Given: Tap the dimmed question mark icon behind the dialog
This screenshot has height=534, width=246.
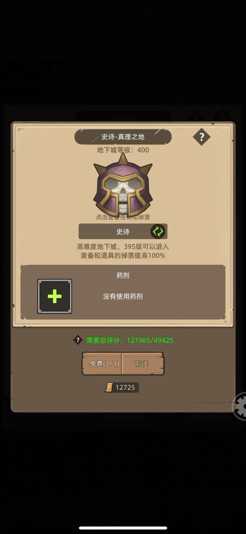Looking at the screenshot, I should tap(196, 116).
